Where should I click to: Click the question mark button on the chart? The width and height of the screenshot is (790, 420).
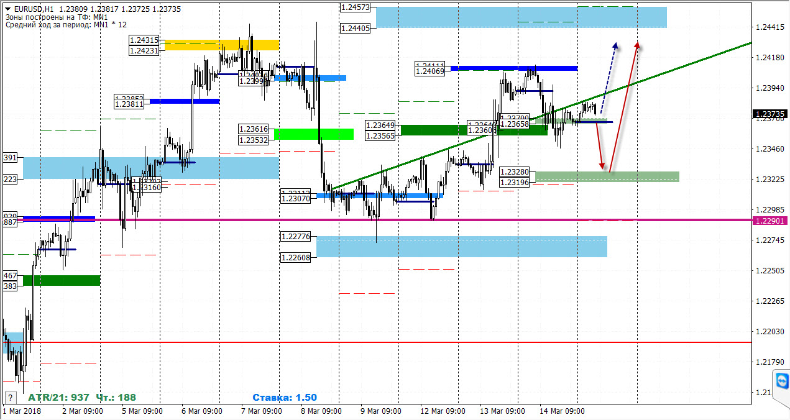(x=10, y=396)
